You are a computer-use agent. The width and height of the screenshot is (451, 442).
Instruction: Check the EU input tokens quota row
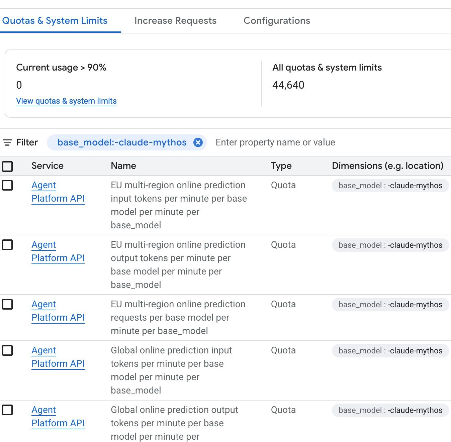pyautogui.click(x=7, y=185)
